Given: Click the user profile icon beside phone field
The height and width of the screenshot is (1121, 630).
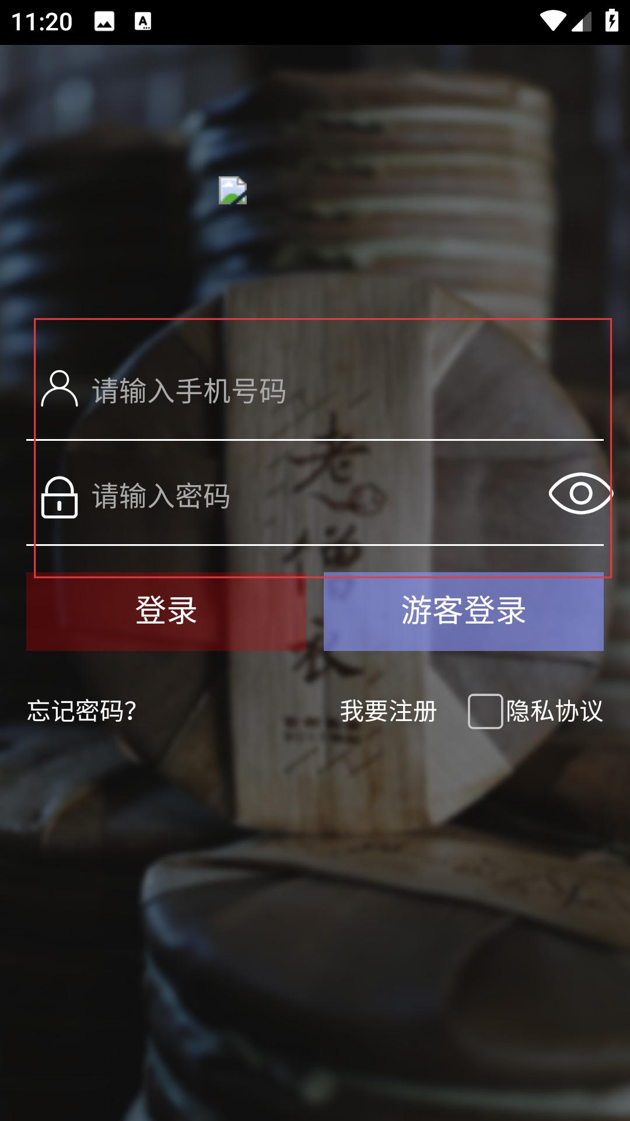Looking at the screenshot, I should click(60, 388).
